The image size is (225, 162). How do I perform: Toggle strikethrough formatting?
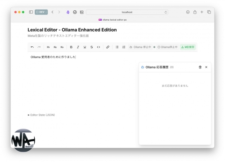tap(91, 47)
